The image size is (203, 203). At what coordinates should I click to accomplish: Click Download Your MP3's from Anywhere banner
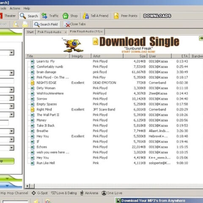(x=159, y=200)
